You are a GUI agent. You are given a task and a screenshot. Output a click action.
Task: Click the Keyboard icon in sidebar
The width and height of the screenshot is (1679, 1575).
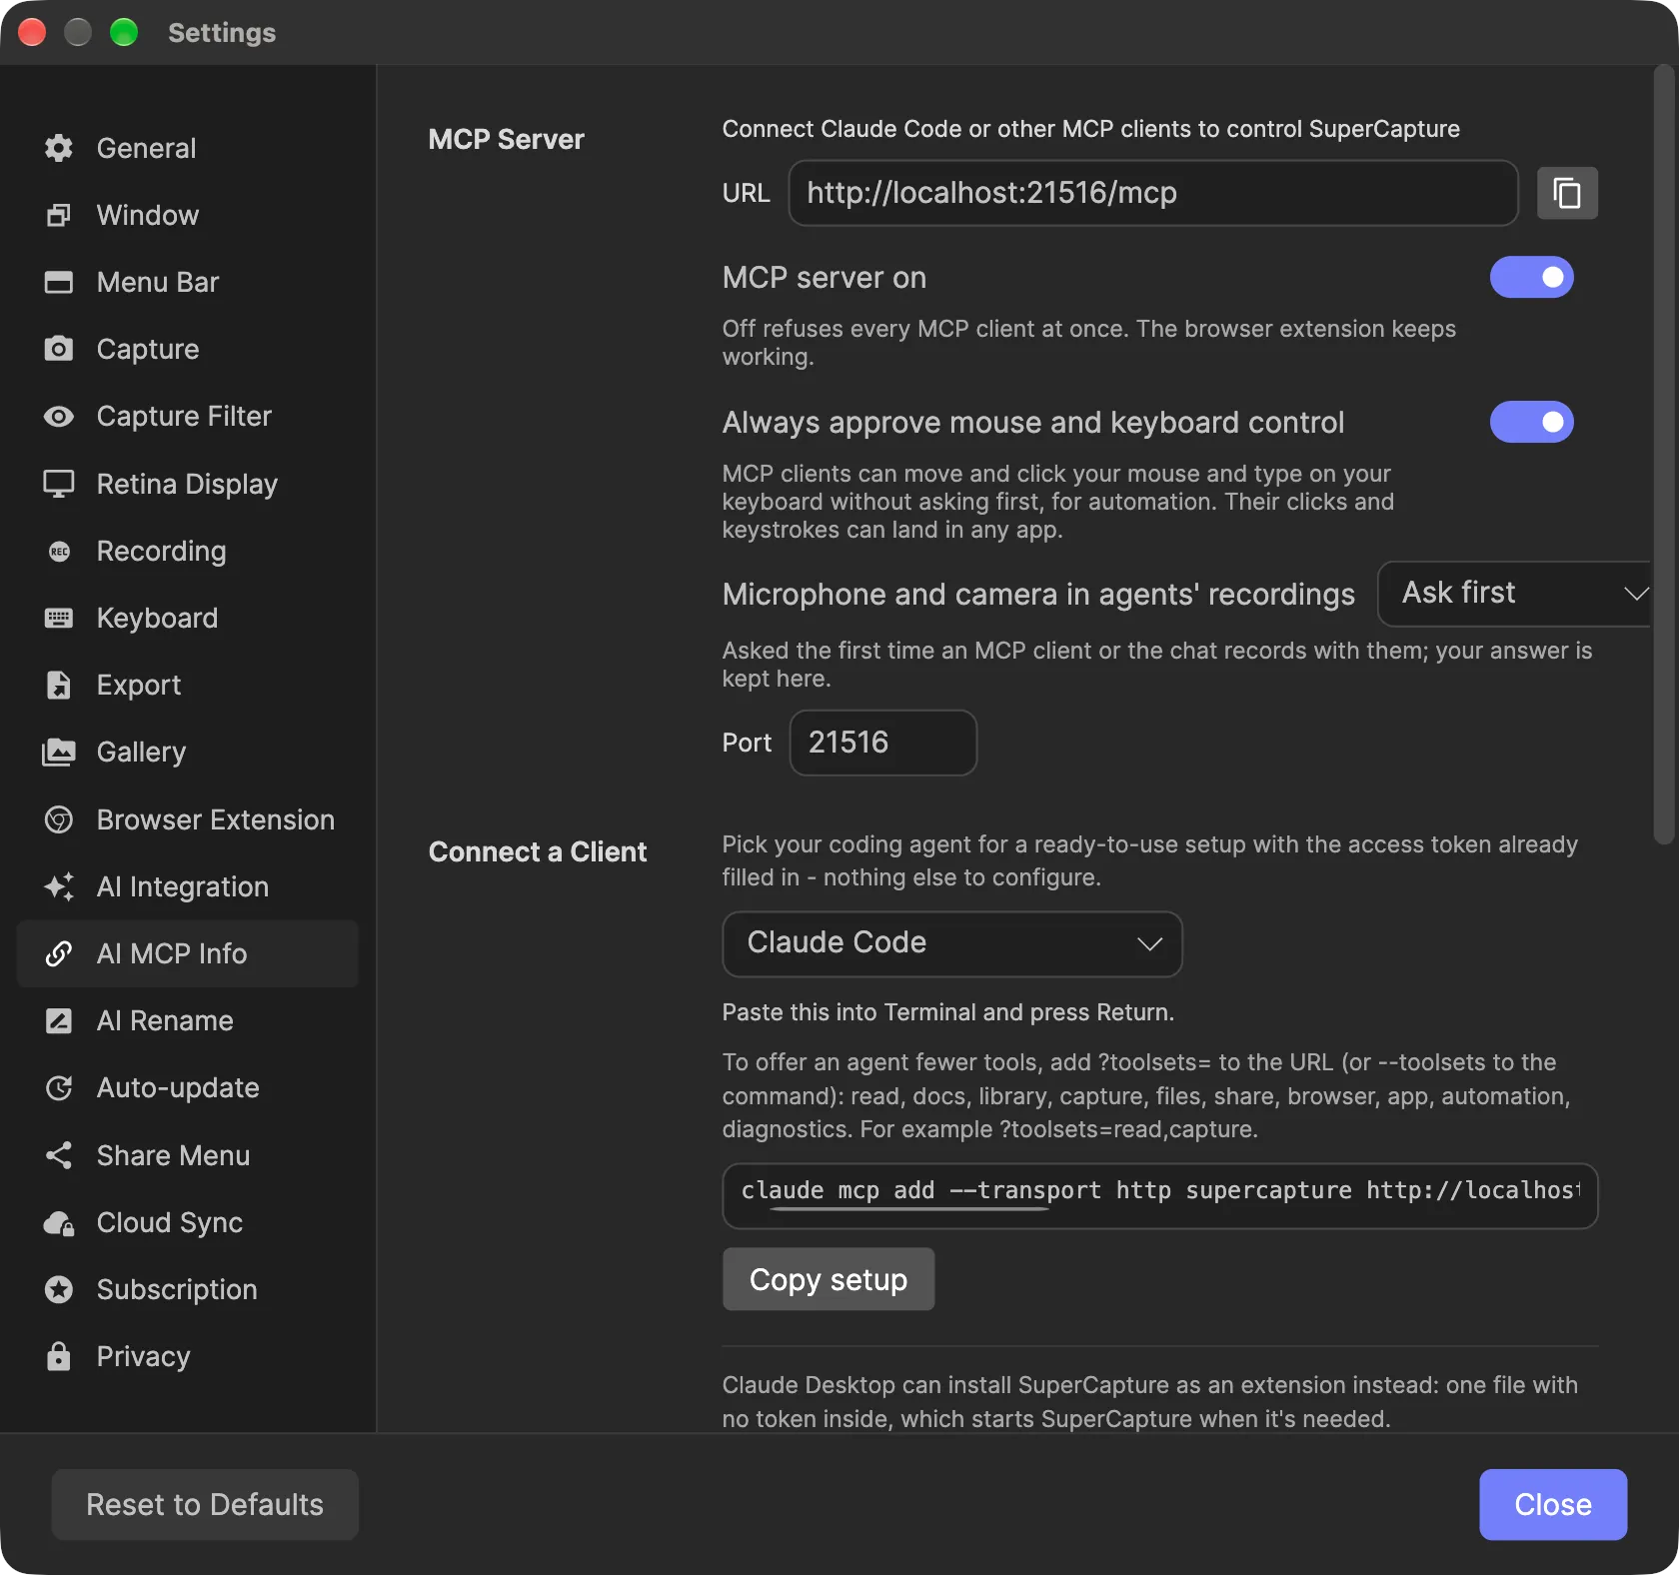tap(59, 618)
